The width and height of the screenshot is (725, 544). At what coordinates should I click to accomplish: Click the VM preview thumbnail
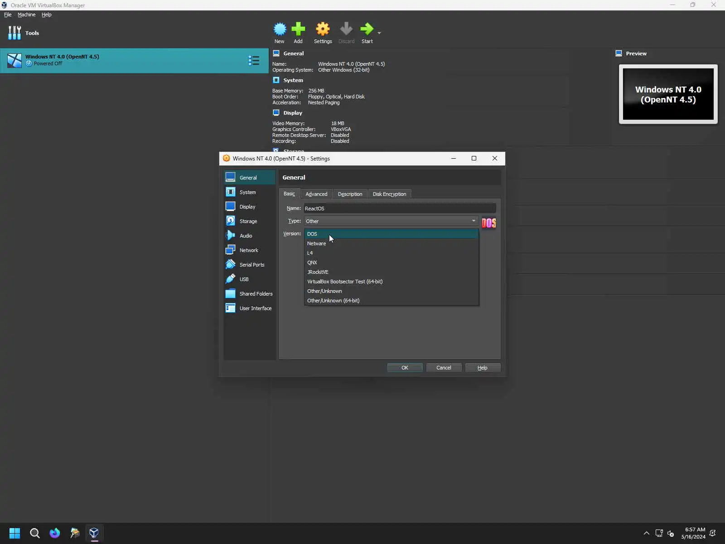(x=668, y=94)
